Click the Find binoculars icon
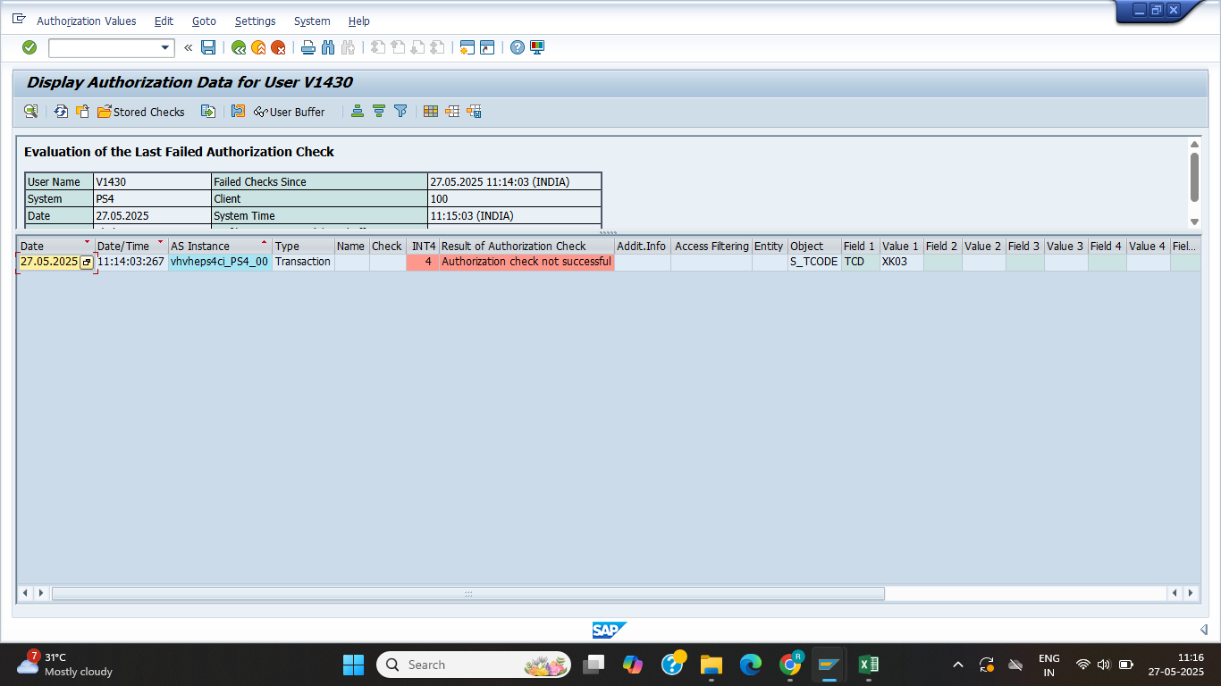This screenshot has height=686, width=1221. coord(328,47)
